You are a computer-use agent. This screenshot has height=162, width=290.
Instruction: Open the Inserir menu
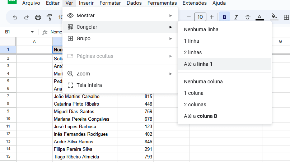(x=86, y=3)
